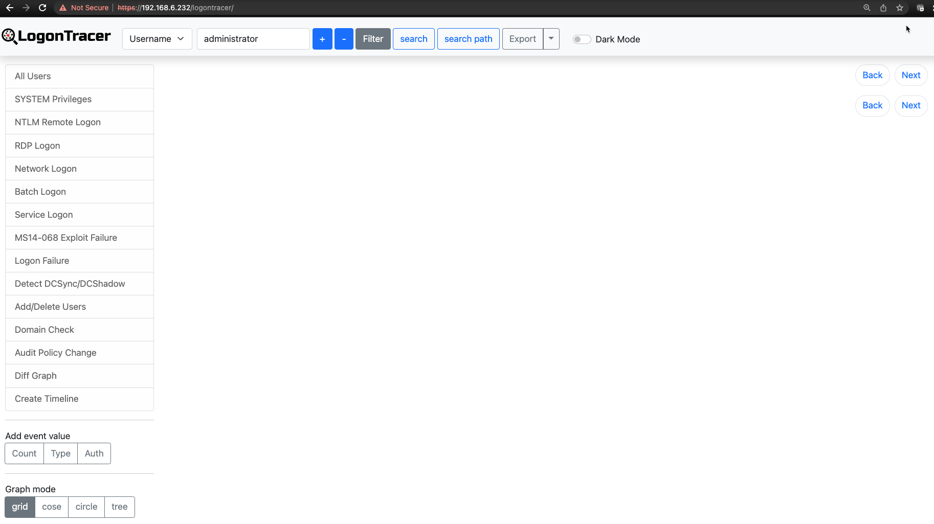Click the administrator search input field
The width and height of the screenshot is (934, 524).
(253, 39)
